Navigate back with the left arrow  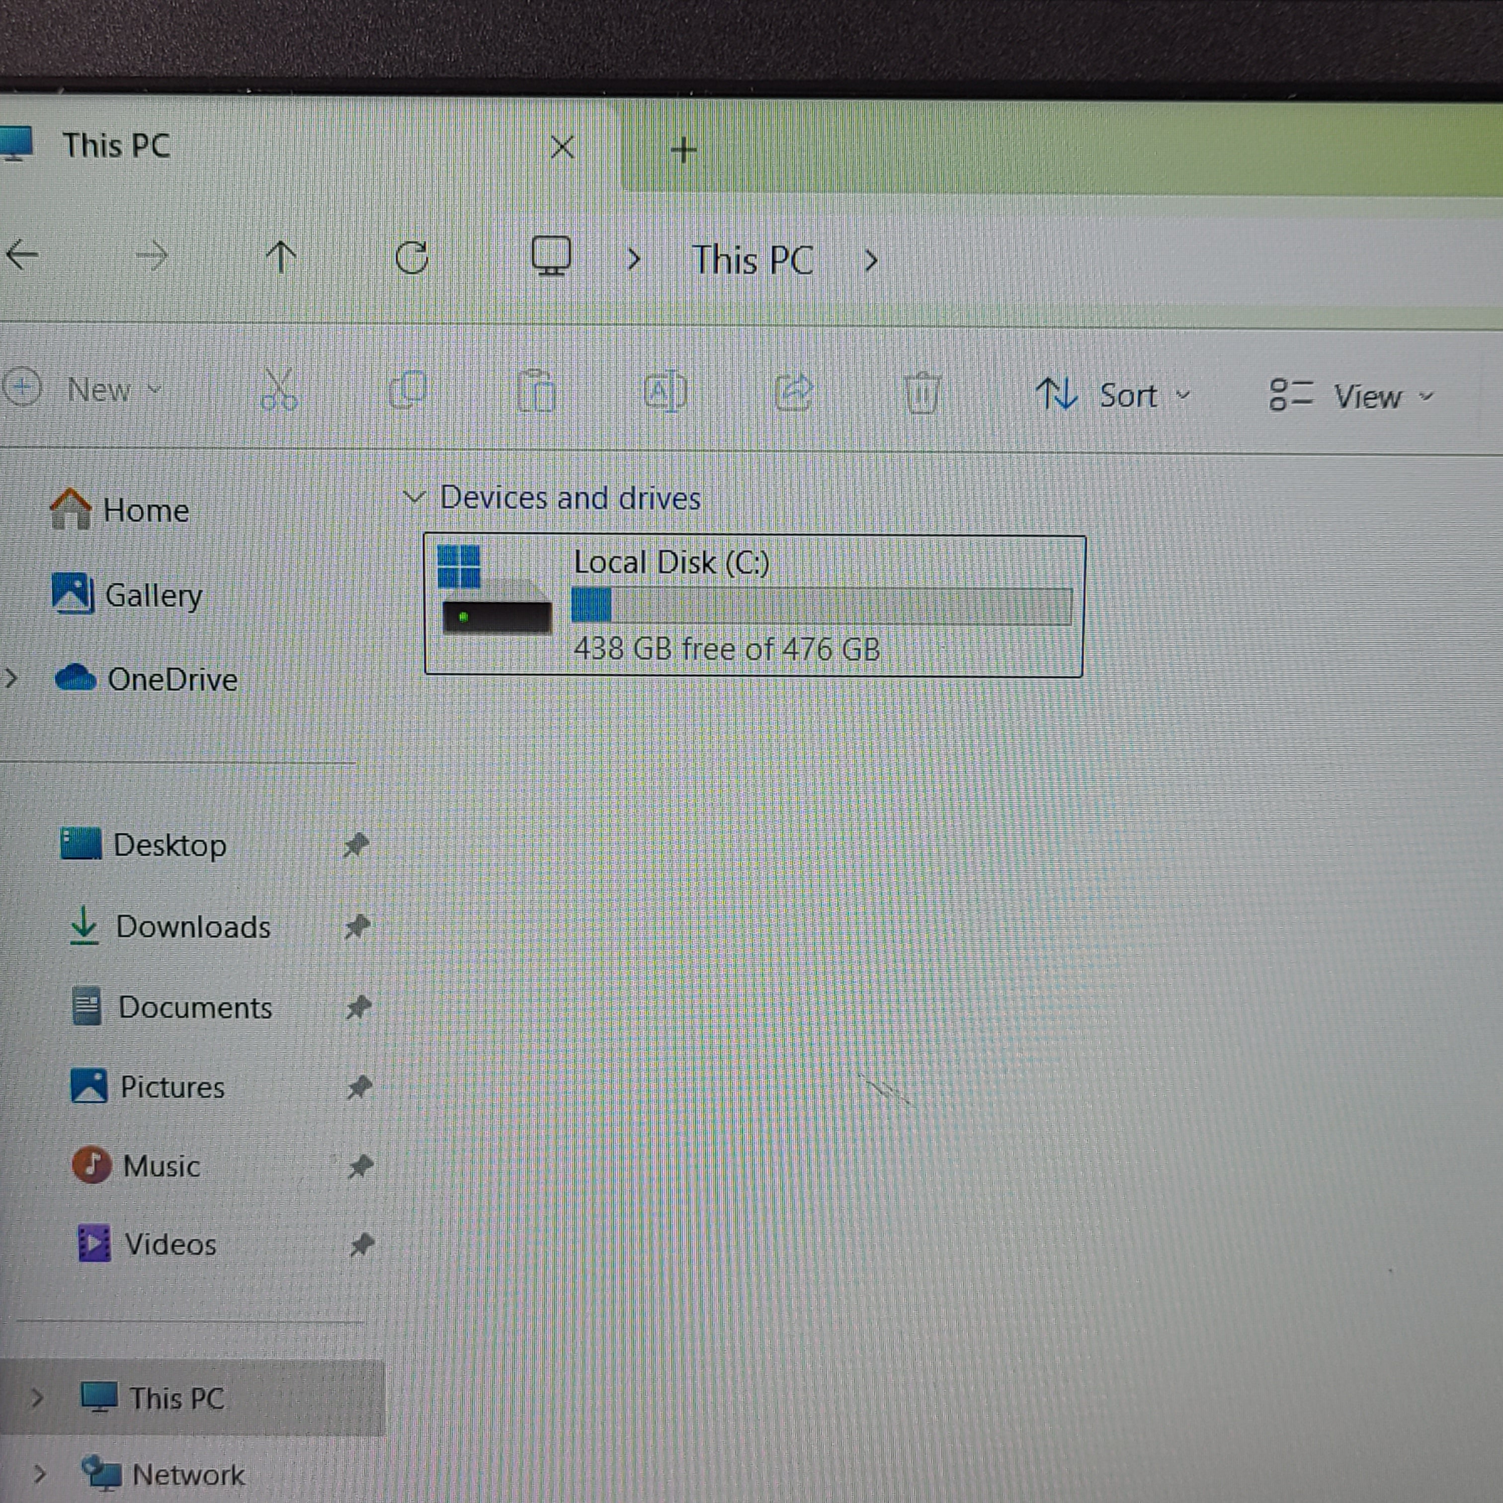click(x=22, y=254)
